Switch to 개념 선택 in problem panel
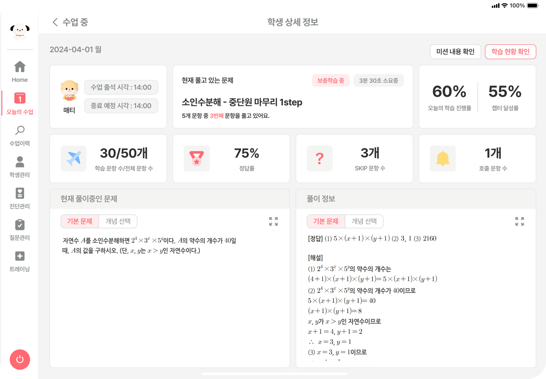The height and width of the screenshot is (379, 546). (x=118, y=221)
